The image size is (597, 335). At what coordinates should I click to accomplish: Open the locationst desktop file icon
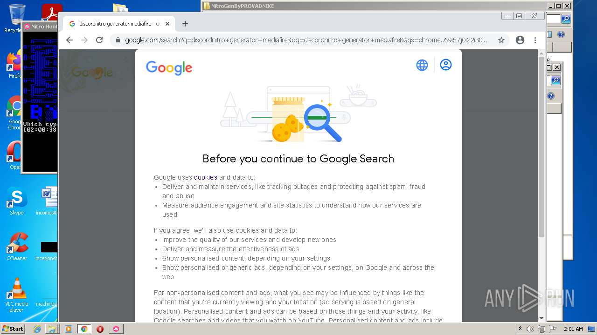47,250
